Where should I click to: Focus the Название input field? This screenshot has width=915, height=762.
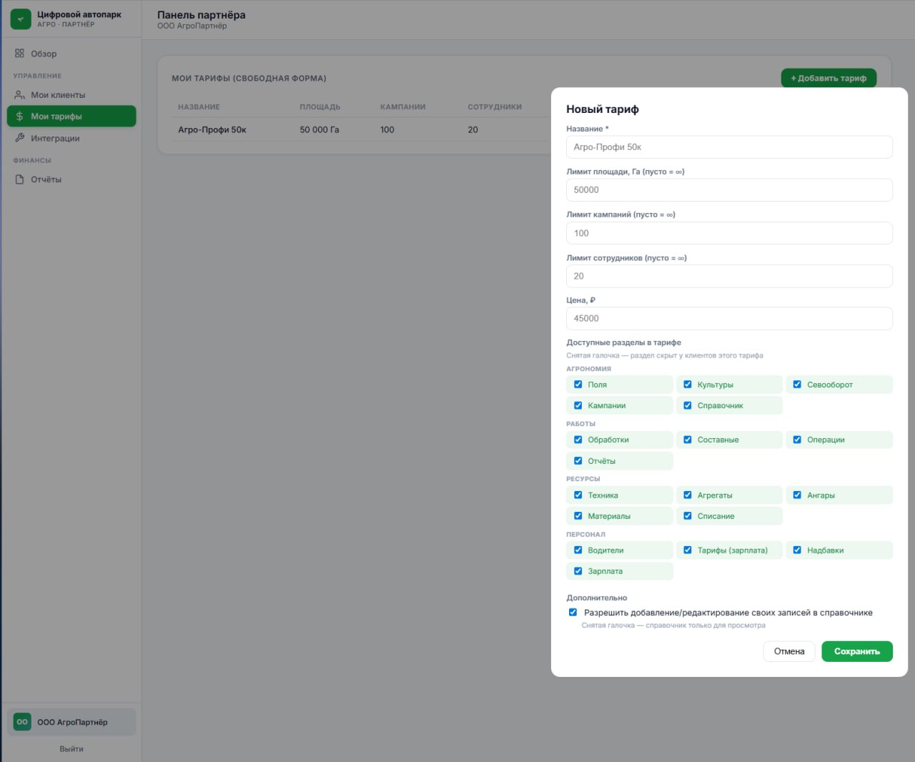tap(729, 147)
